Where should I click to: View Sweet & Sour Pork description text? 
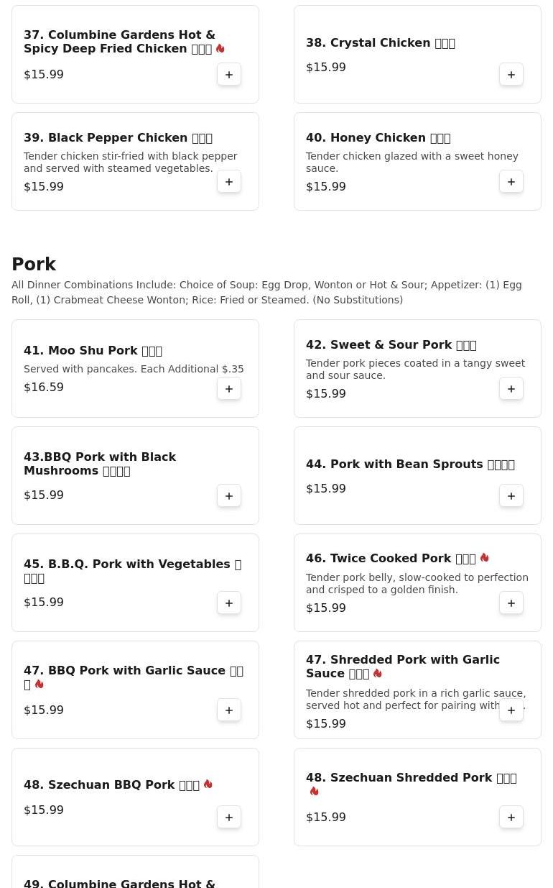415,370
